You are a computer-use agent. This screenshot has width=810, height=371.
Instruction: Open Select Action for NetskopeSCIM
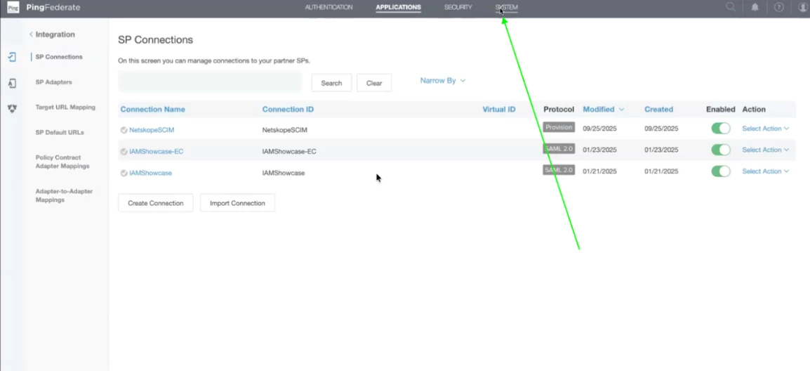(766, 129)
